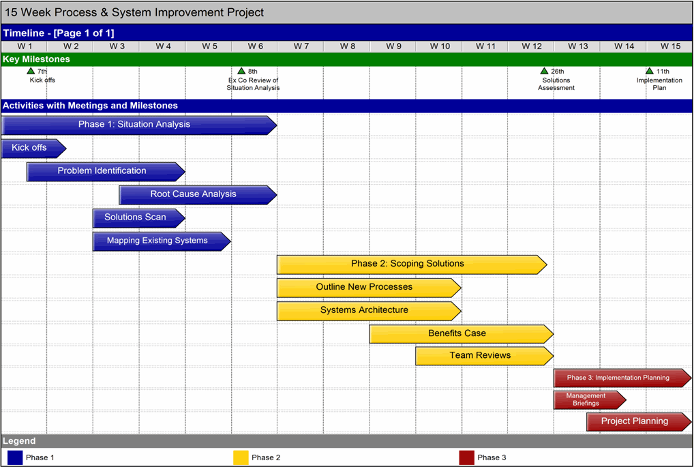This screenshot has height=467, width=694.
Task: Click the W 9 week column header
Action: (x=393, y=46)
